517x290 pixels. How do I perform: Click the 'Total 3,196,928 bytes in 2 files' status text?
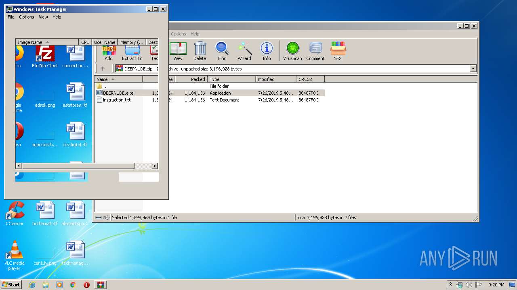[x=326, y=217]
